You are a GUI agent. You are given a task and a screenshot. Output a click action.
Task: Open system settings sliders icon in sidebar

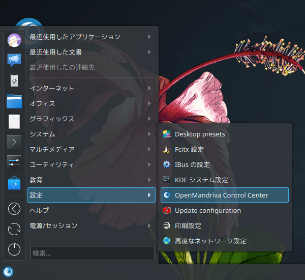click(x=14, y=162)
